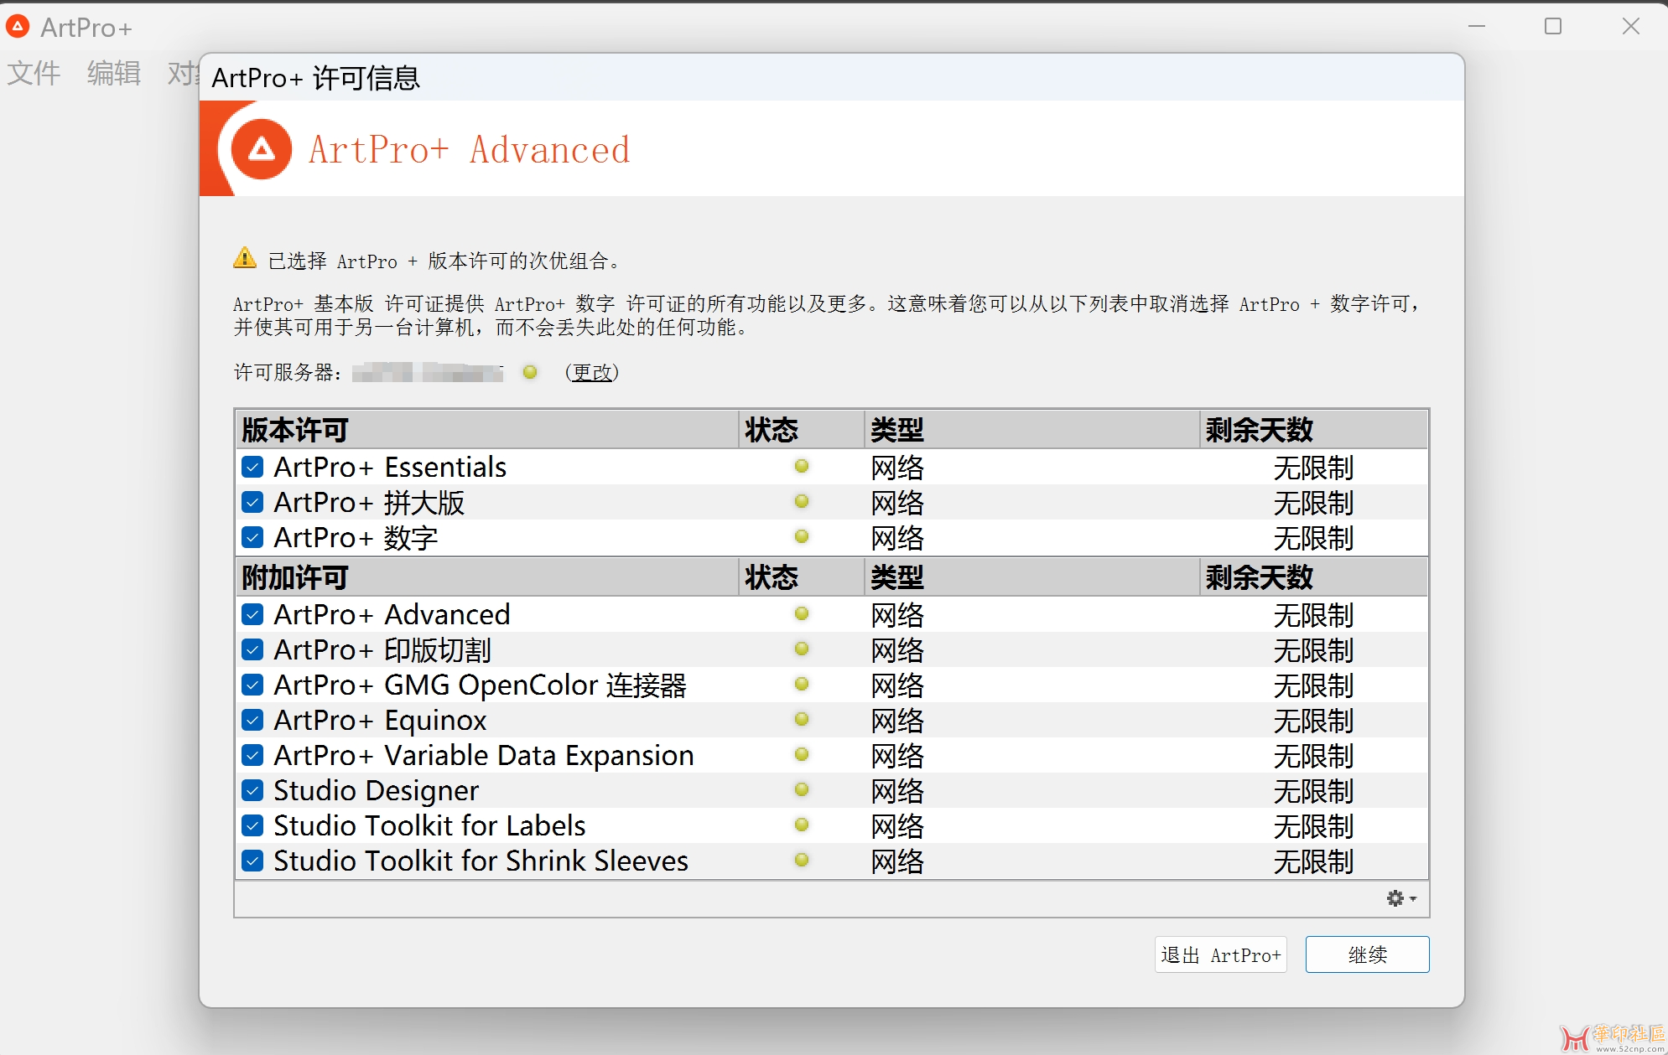Click the status dot for Studio Toolkit for Labels

802,825
